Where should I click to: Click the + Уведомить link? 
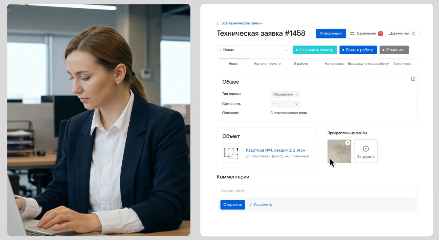tap(261, 205)
